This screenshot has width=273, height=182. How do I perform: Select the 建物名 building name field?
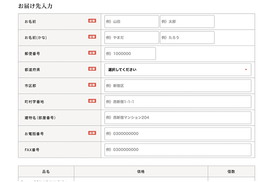pyautogui.click(x=177, y=118)
